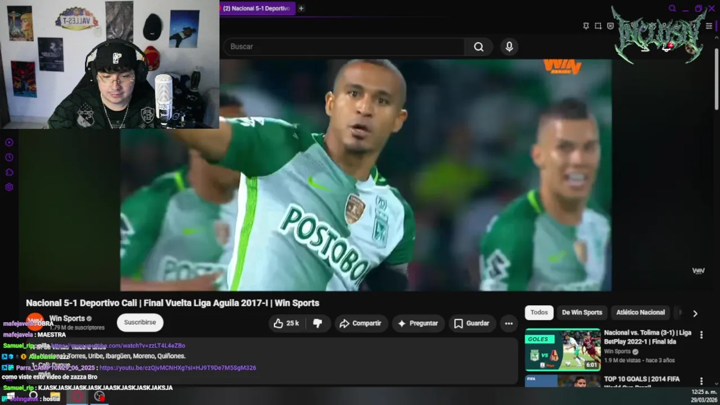Open options menu for TOP 10 GOALS video
The height and width of the screenshot is (405, 720).
pyautogui.click(x=701, y=381)
